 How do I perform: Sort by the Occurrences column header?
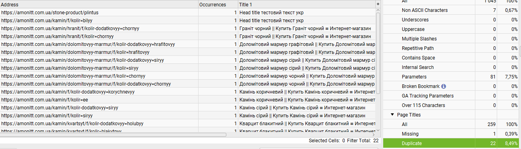click(x=218, y=4)
